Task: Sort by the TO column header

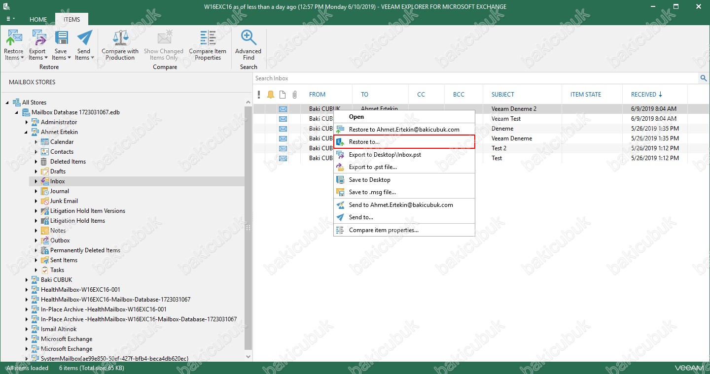Action: tap(365, 95)
